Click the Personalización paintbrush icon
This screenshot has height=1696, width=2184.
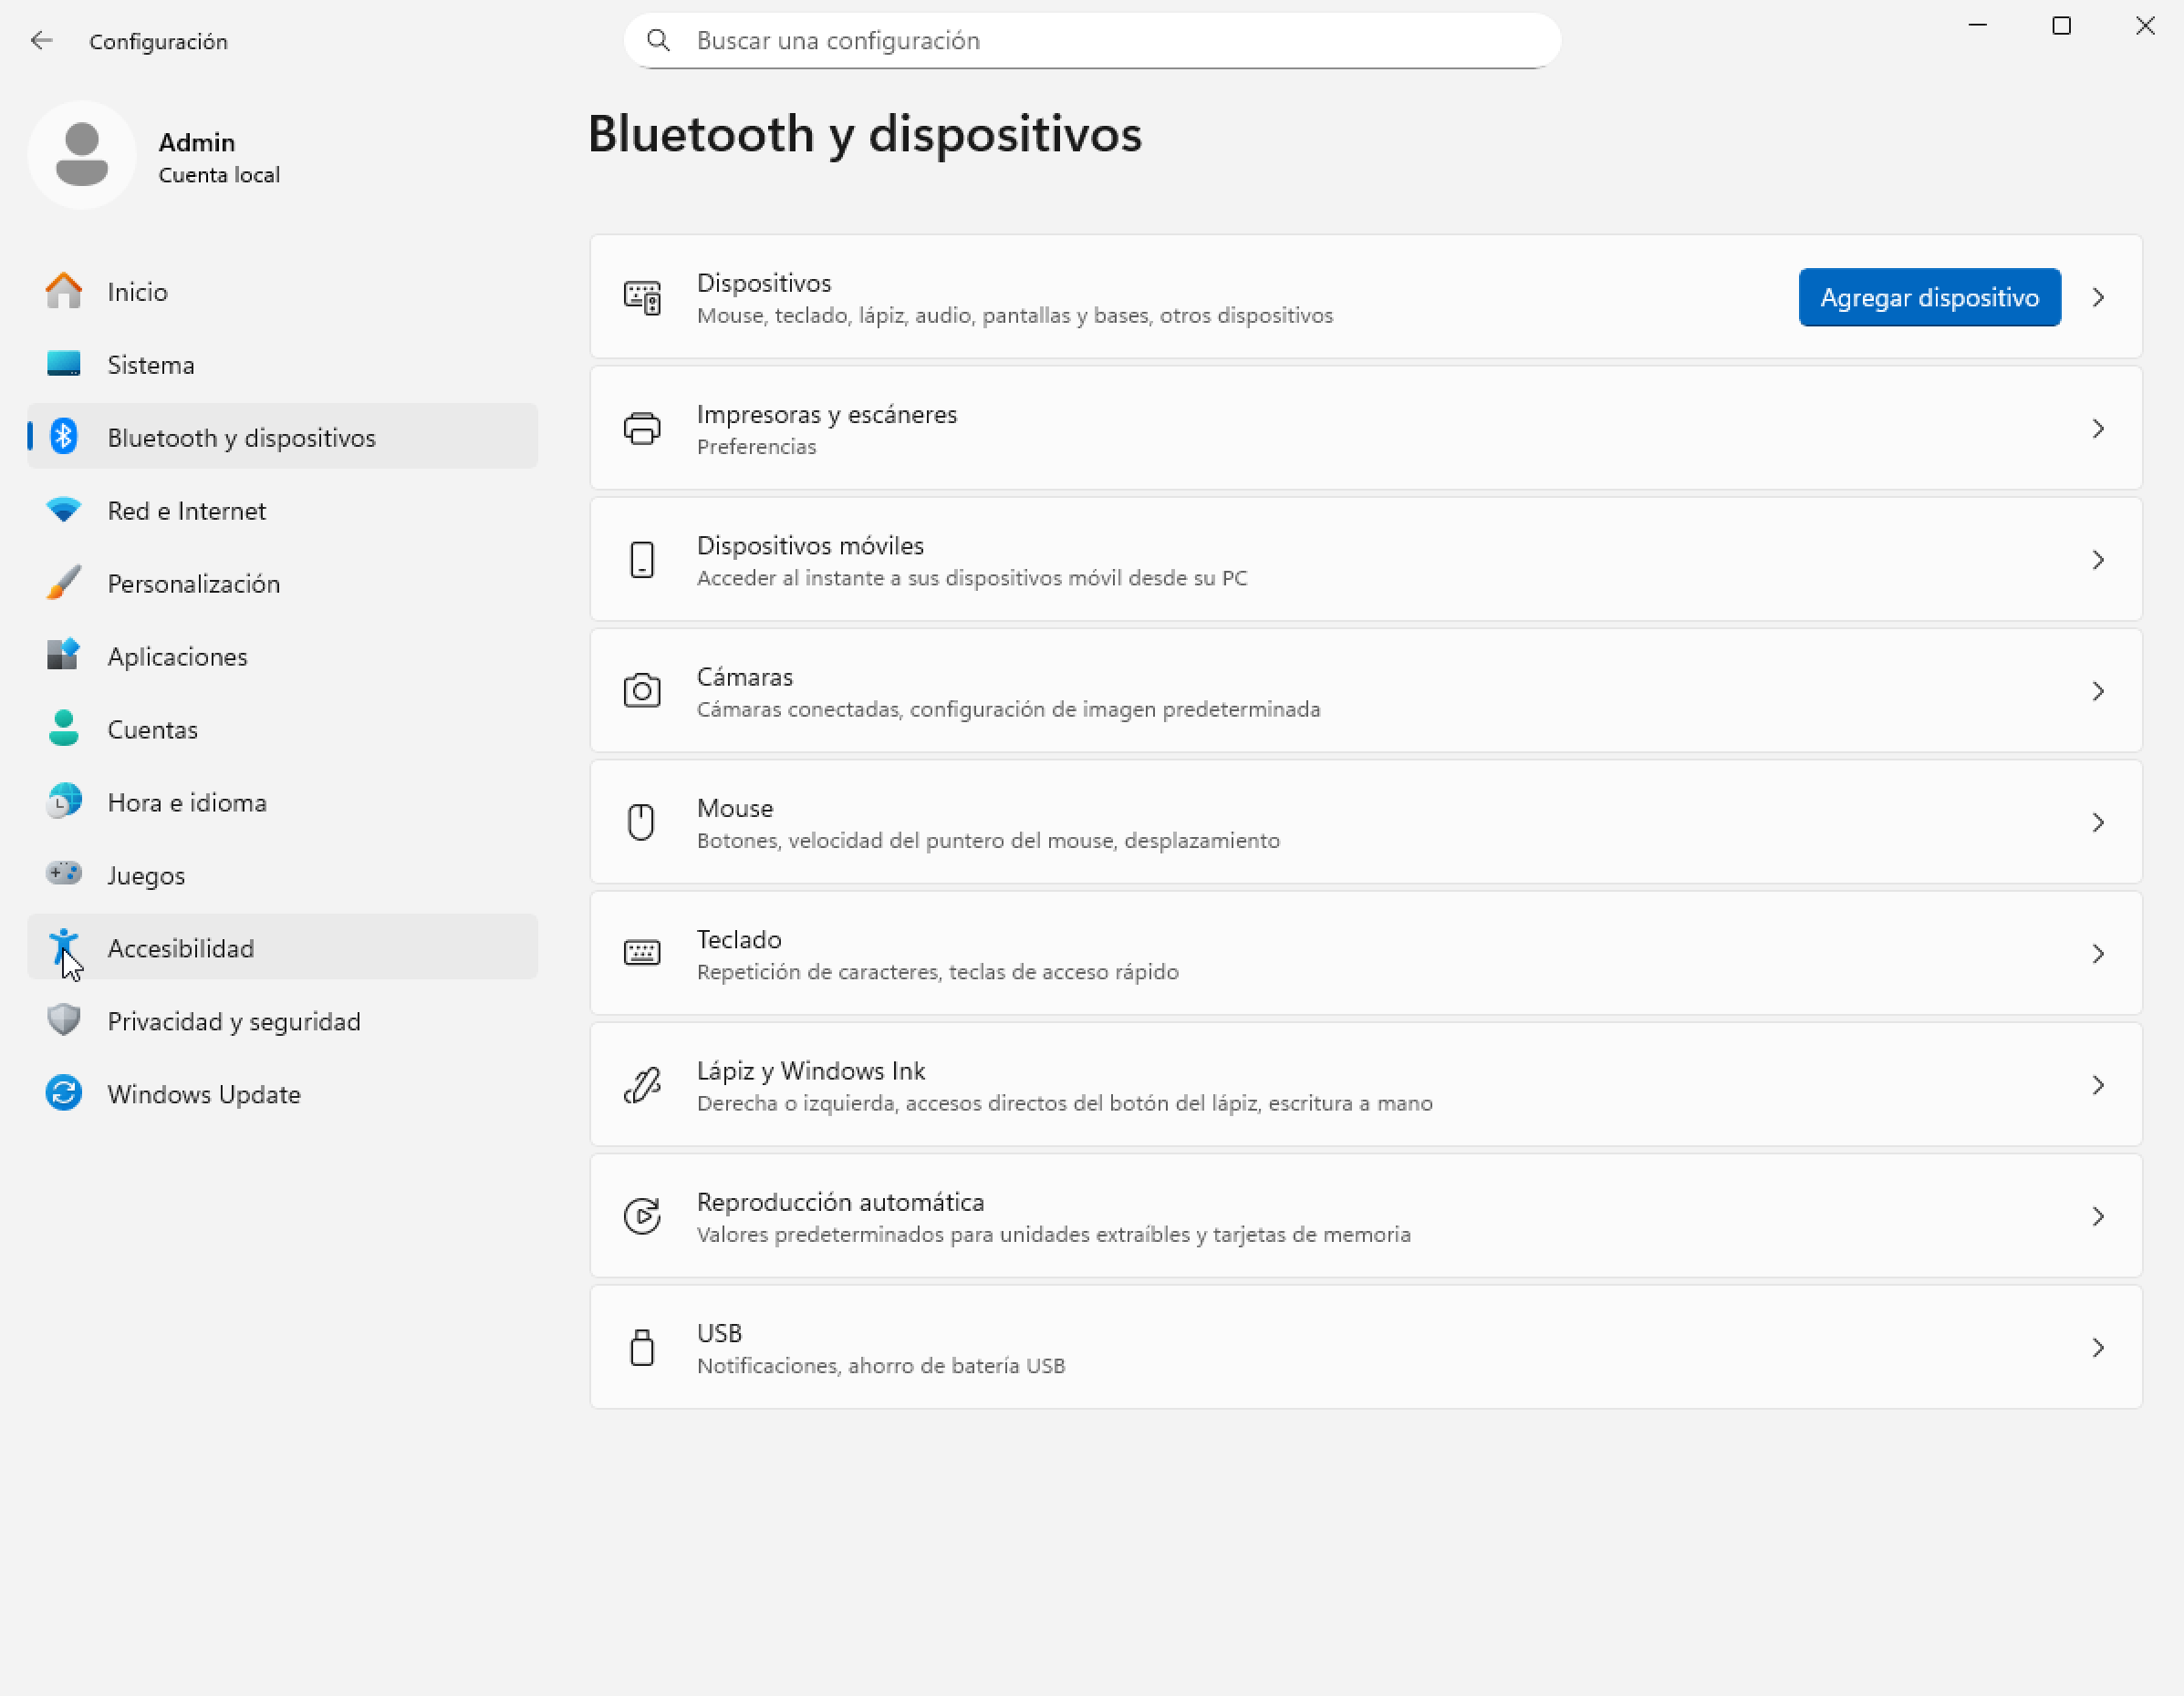64,583
